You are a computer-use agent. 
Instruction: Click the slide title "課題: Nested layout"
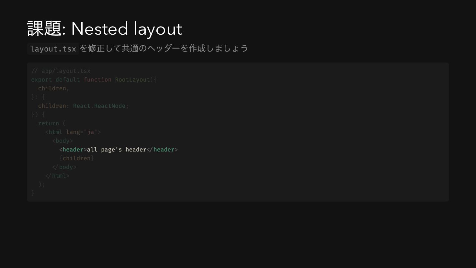105,29
